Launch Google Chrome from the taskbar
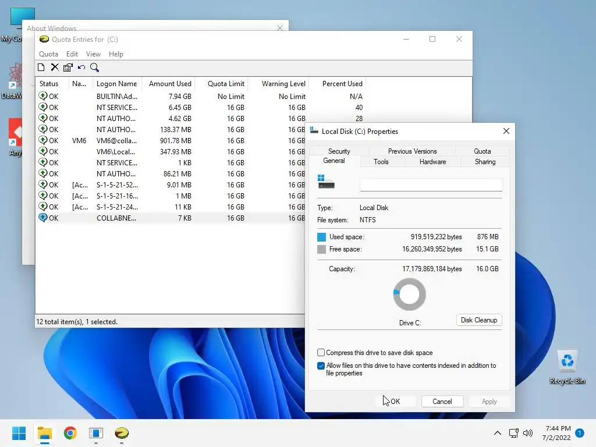Viewport: 596px width, 447px height. (x=70, y=433)
